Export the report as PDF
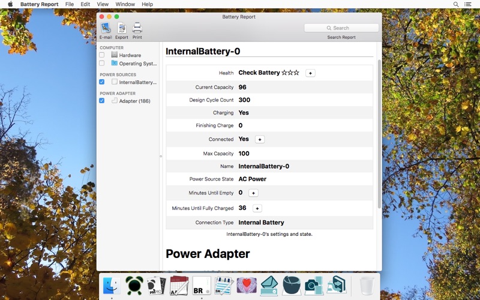480x300 pixels. coord(122,28)
